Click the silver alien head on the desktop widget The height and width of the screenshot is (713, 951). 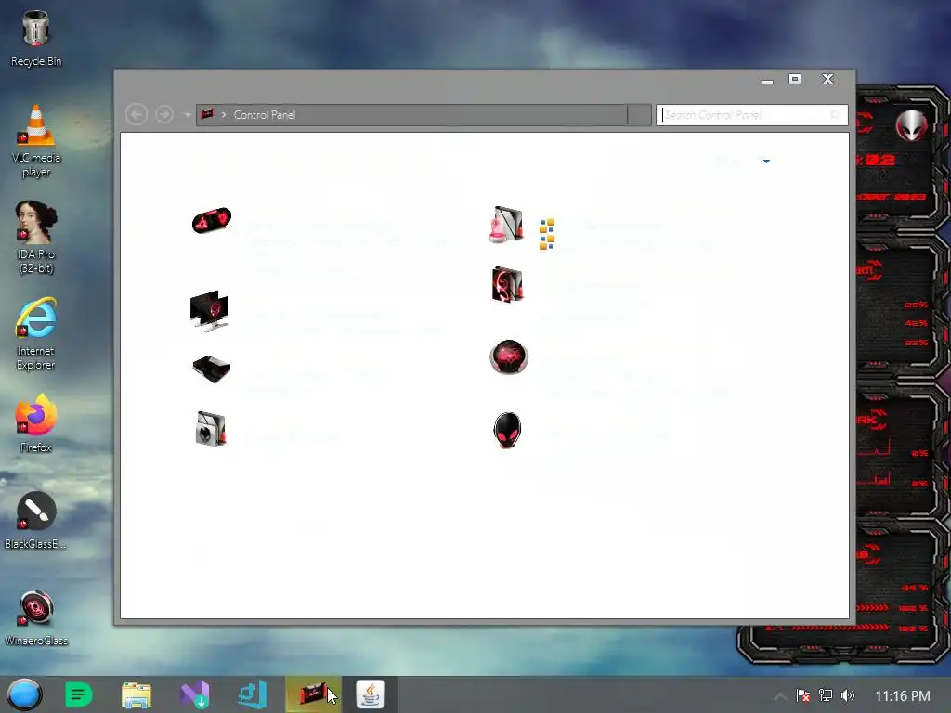tap(912, 125)
